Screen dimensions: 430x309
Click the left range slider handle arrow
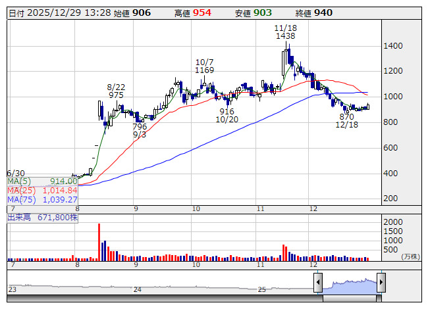[318, 282]
